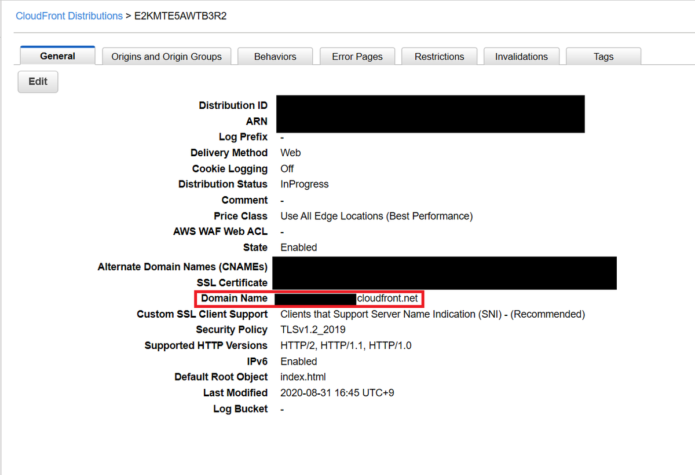
Task: Switch to Origins and Origin Groups tab
Action: (167, 56)
